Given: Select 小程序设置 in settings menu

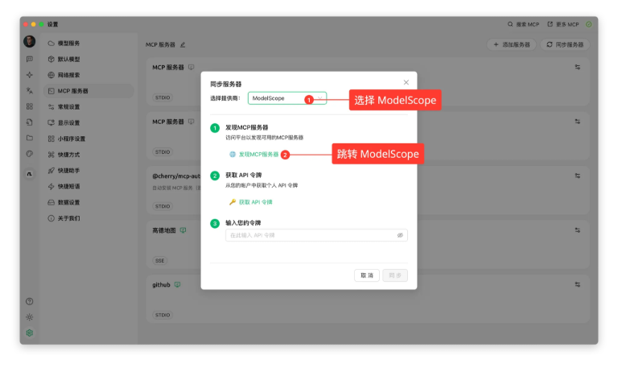Looking at the screenshot, I should tap(89, 139).
